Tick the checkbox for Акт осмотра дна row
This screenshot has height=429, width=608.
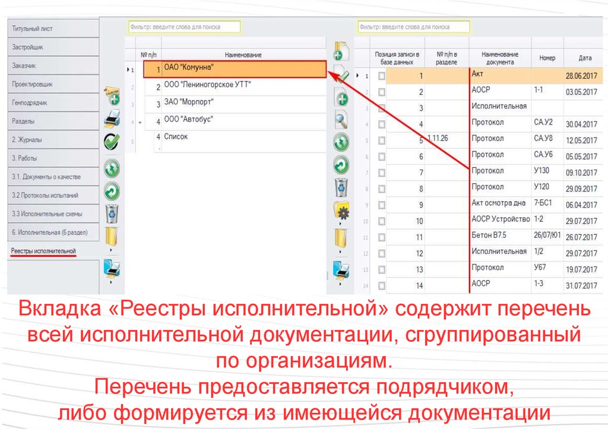click(382, 205)
